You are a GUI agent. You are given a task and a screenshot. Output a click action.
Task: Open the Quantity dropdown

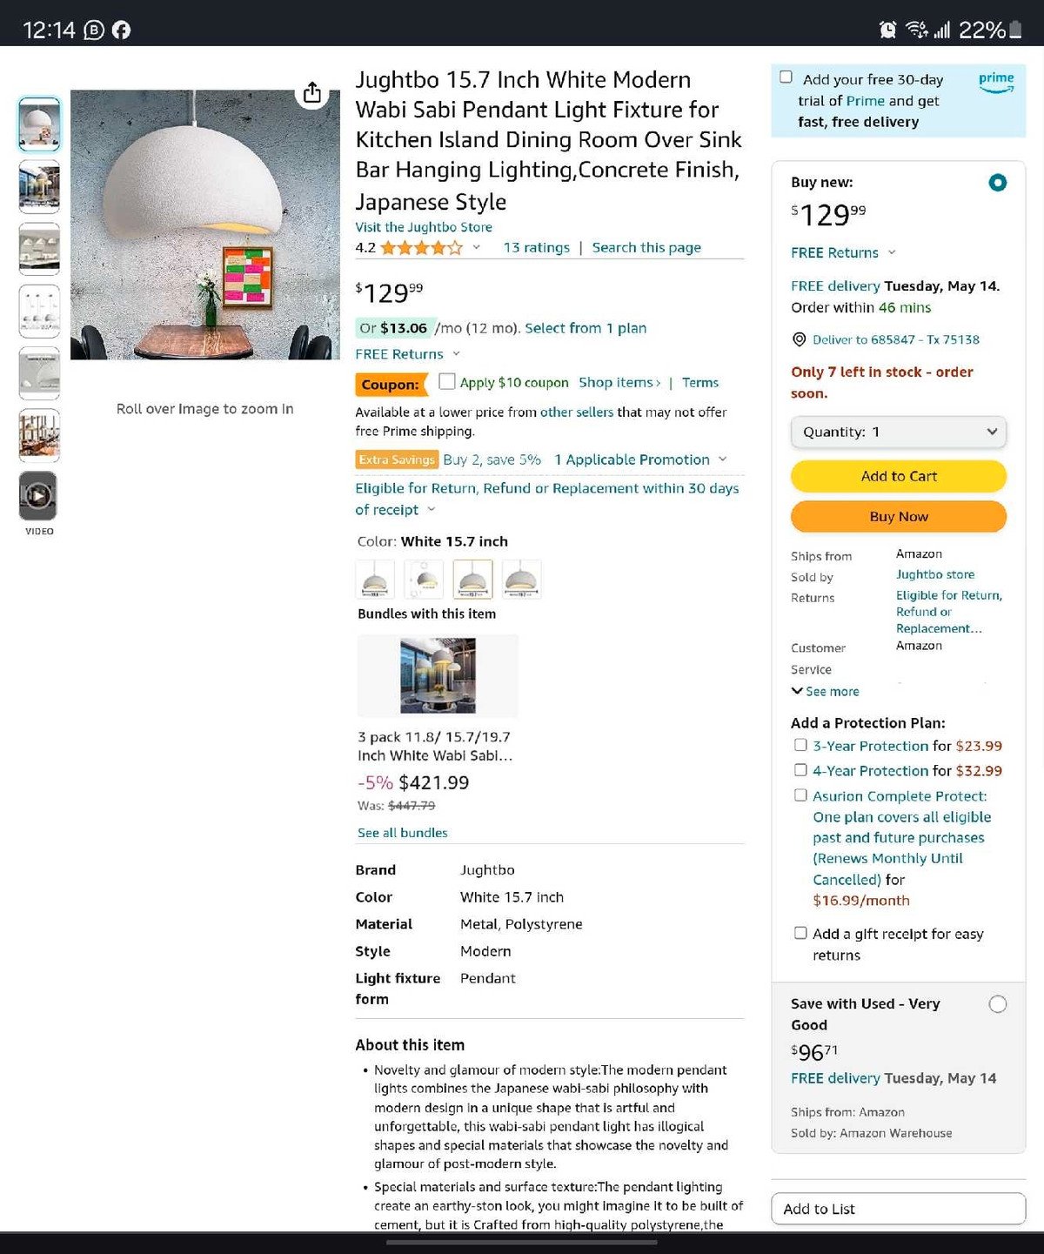click(899, 432)
